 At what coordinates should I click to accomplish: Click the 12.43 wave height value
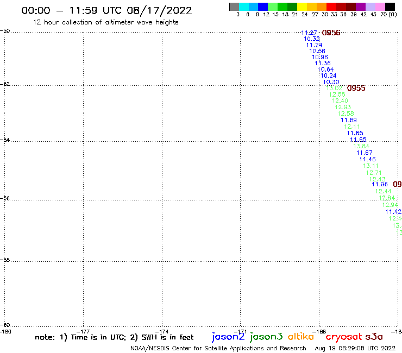coord(378,179)
